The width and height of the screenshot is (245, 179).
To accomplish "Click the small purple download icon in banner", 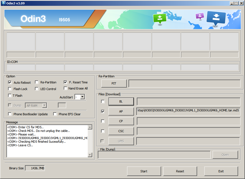I will [200, 16].
